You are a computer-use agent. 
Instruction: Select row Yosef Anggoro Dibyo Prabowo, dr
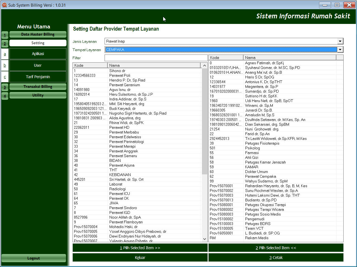click(x=137, y=231)
